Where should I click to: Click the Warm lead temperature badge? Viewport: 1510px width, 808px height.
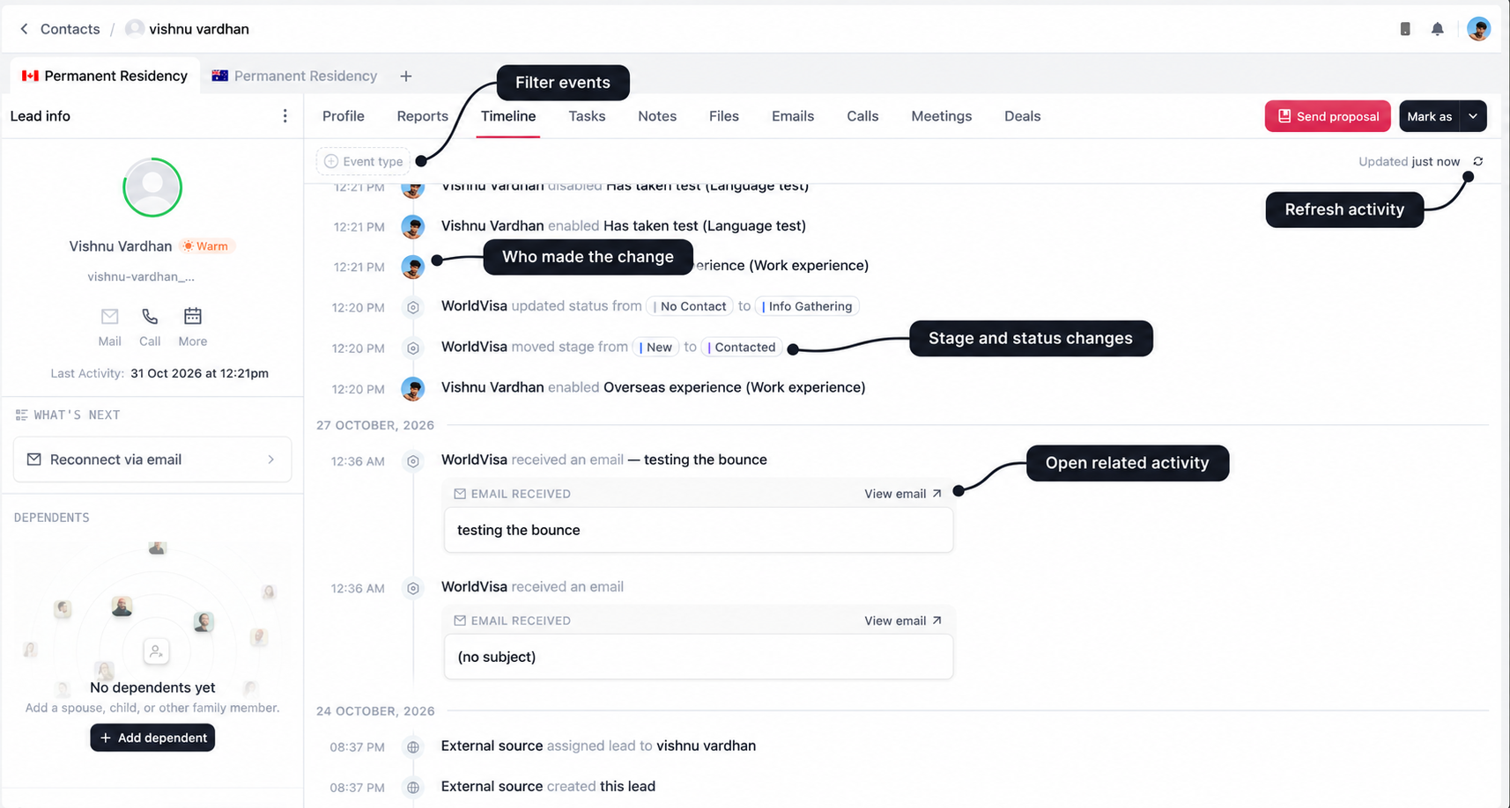pos(206,246)
